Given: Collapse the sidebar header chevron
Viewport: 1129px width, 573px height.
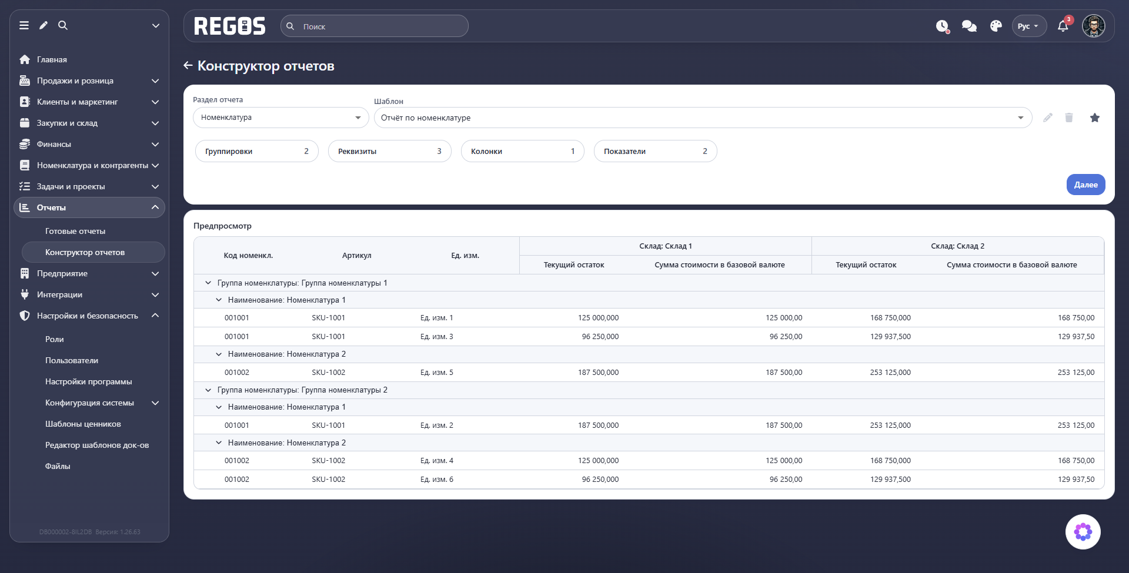Looking at the screenshot, I should (156, 25).
